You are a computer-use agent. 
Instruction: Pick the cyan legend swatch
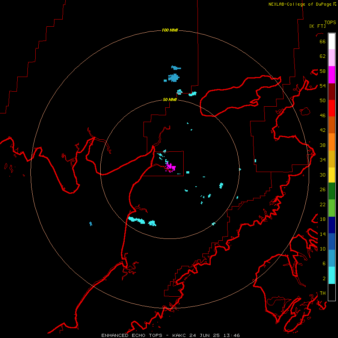(332, 275)
